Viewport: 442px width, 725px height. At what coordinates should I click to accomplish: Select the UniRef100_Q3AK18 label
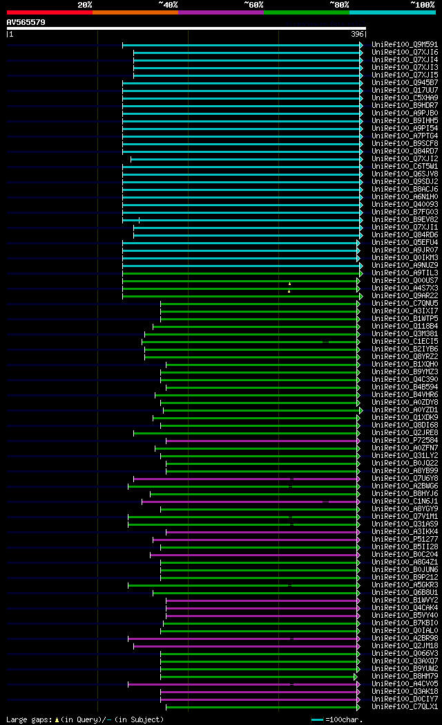405,692
